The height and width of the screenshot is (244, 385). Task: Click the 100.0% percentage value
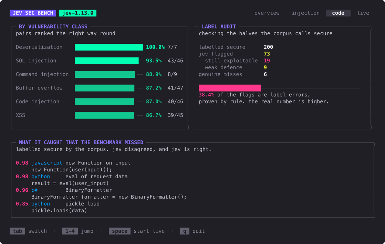(x=155, y=47)
